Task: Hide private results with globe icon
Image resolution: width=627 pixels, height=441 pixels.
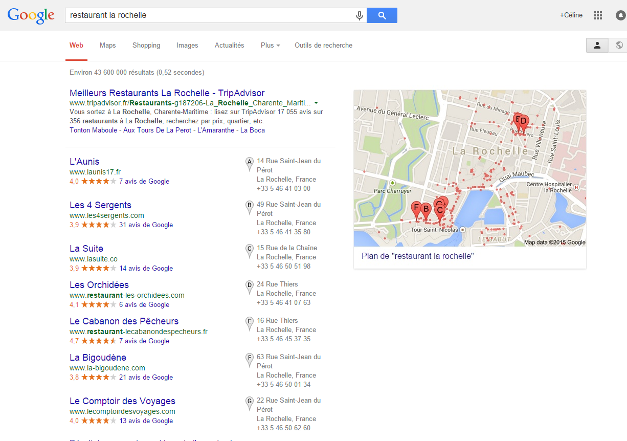Action: pos(618,45)
